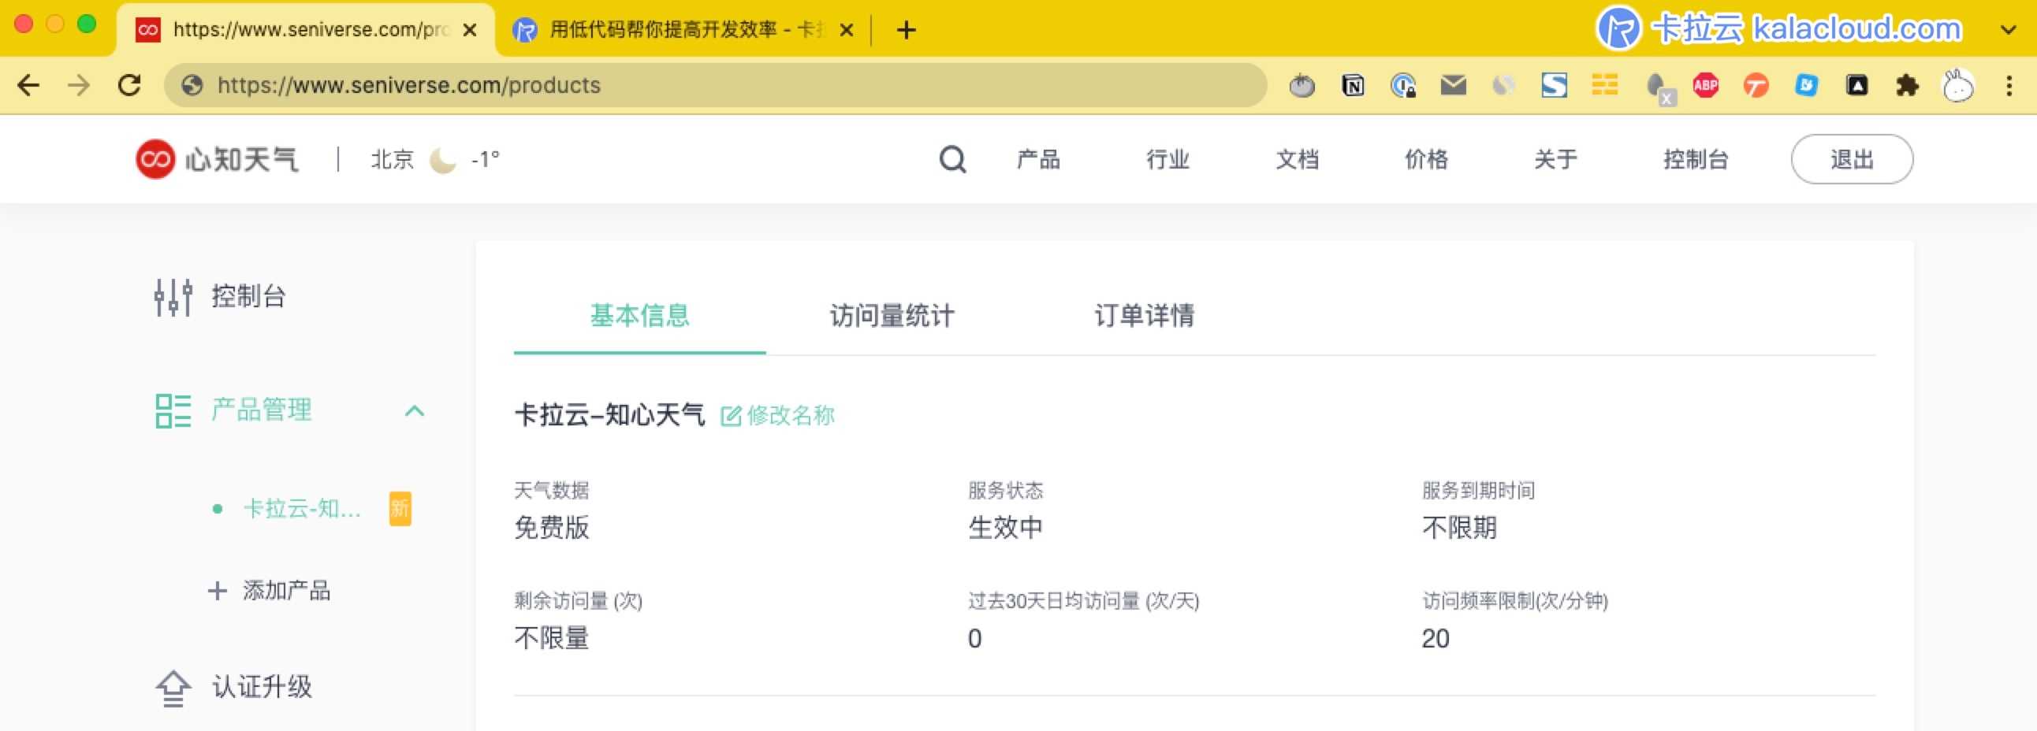
Task: Click the 修改名称 link
Action: click(x=791, y=416)
